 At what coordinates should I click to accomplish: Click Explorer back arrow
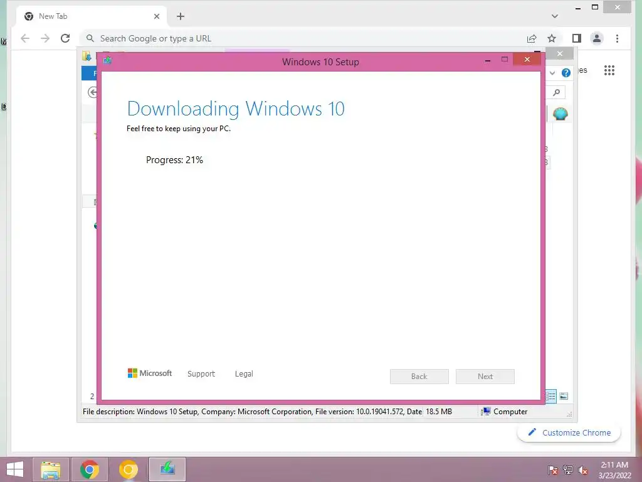93,92
